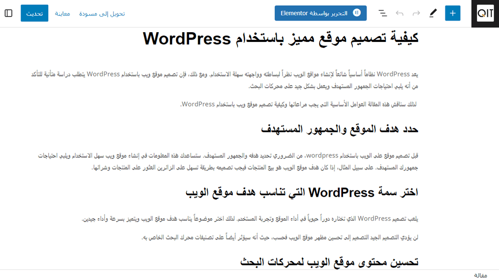The width and height of the screenshot is (499, 280).
Task: Click the Edit with Elementor button
Action: point(321,13)
